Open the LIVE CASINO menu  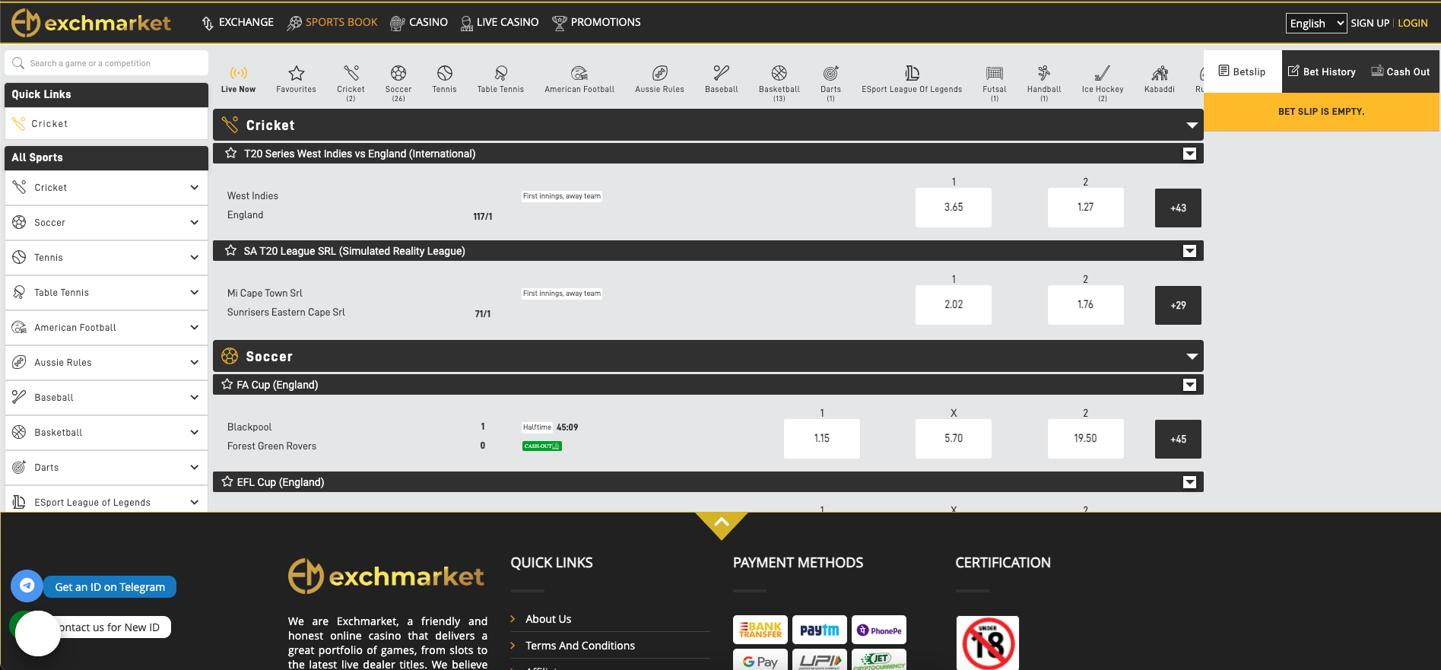point(500,23)
